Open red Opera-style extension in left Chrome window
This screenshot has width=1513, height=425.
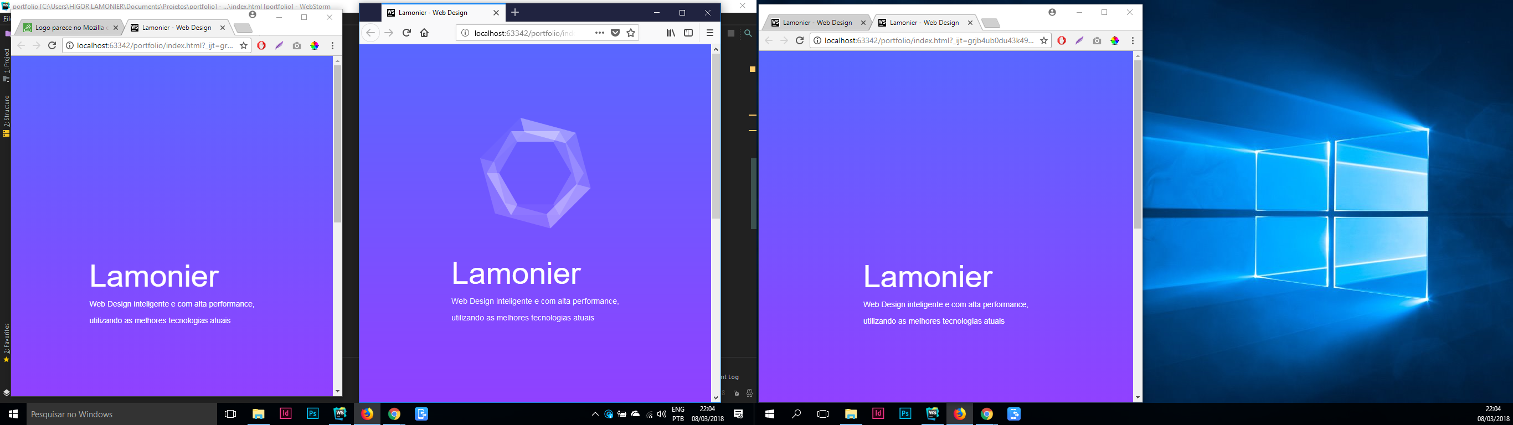click(261, 45)
